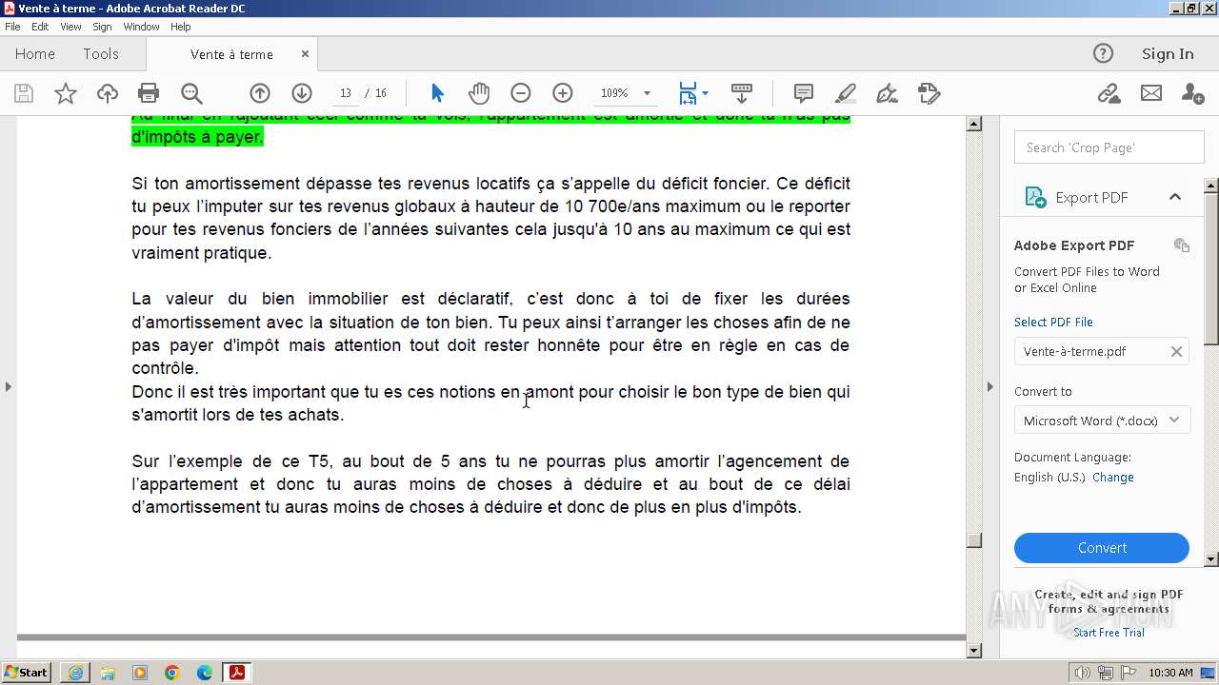Image resolution: width=1219 pixels, height=685 pixels.
Task: Share the file with other people
Action: pyautogui.click(x=1192, y=93)
